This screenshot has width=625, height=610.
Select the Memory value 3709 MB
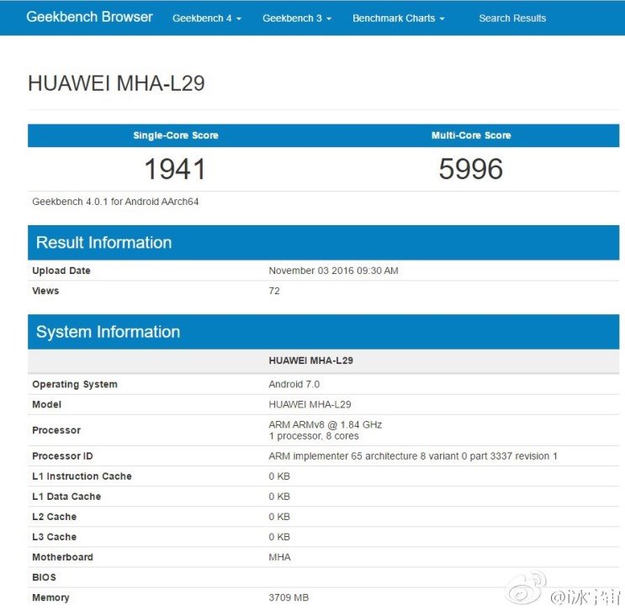(x=289, y=598)
